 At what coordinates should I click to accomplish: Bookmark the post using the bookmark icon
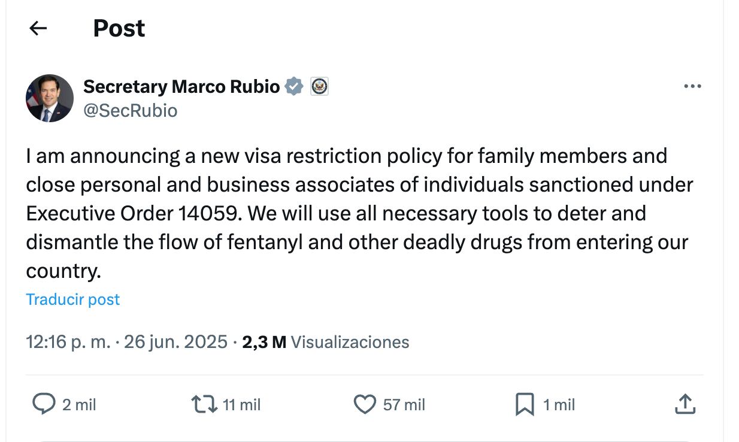point(525,405)
